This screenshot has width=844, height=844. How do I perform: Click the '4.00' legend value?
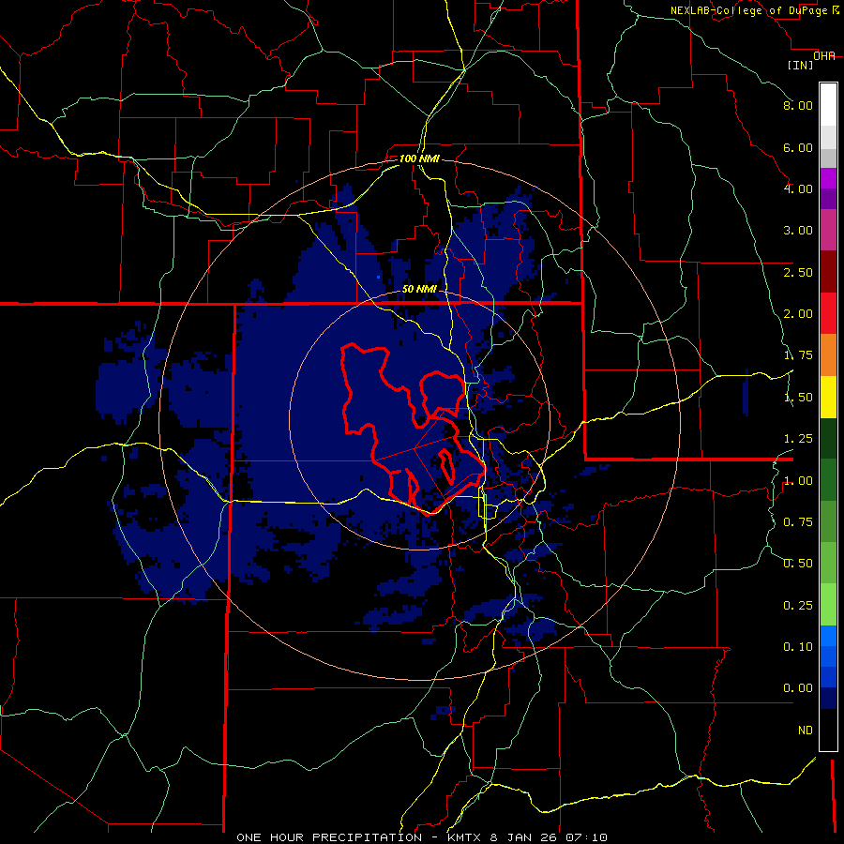(798, 188)
